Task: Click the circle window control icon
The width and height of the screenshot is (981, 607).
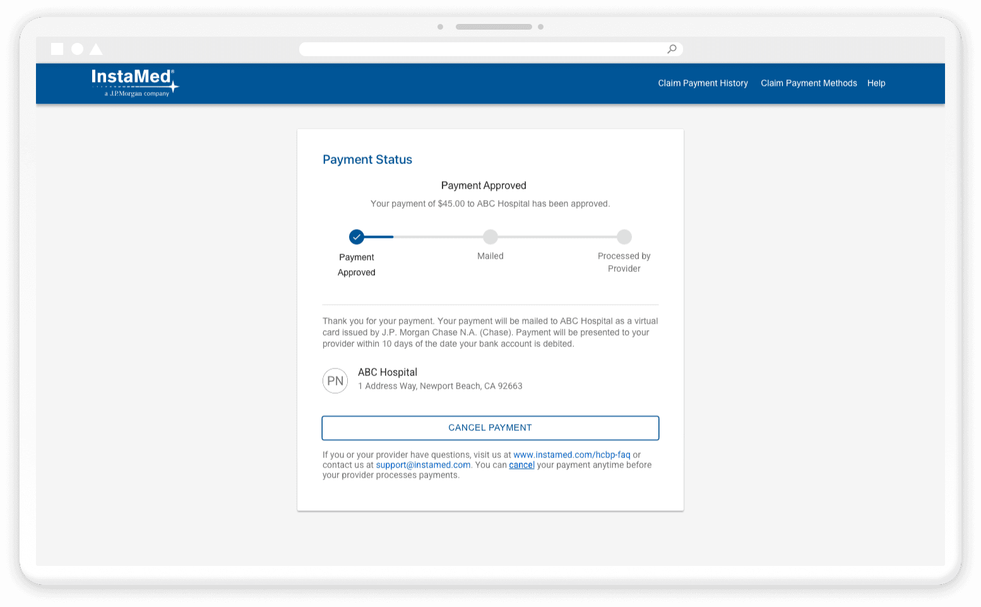Action: tap(77, 49)
